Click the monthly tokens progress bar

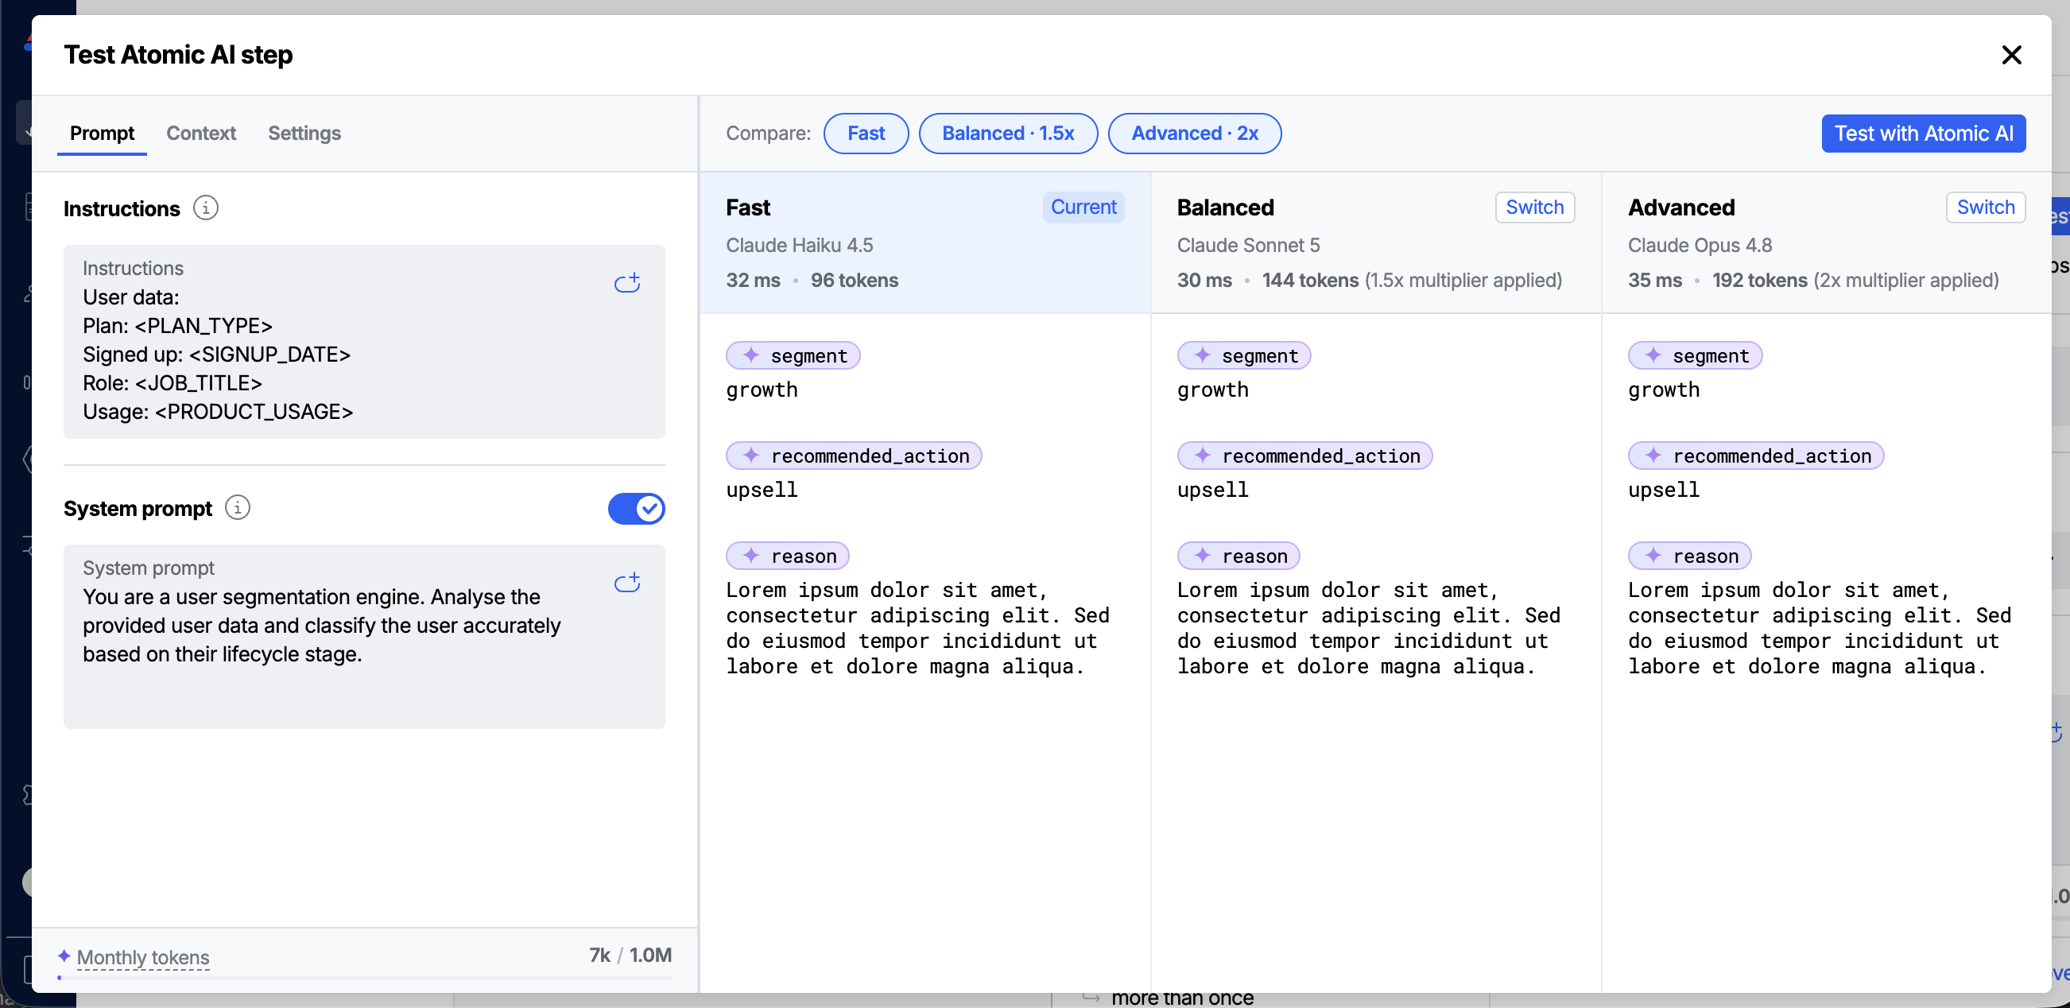pos(364,978)
